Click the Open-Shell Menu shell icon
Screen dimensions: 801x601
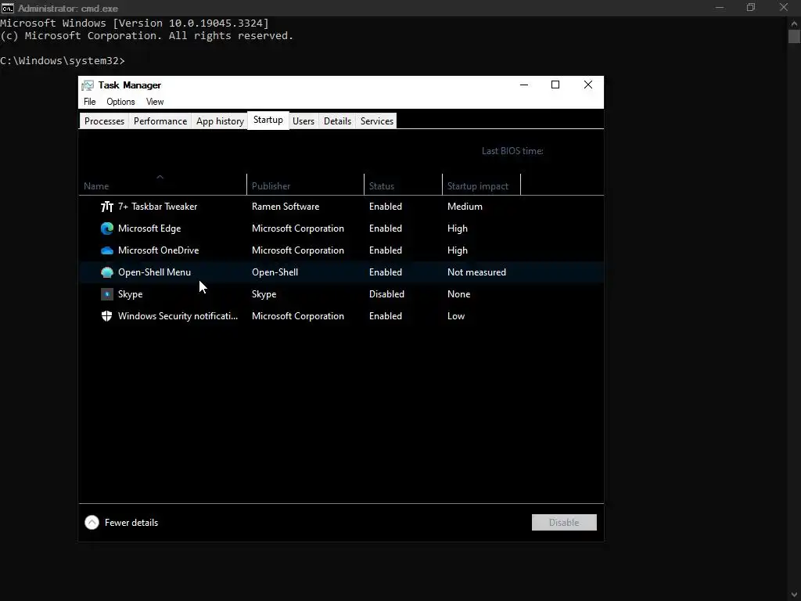coord(106,272)
